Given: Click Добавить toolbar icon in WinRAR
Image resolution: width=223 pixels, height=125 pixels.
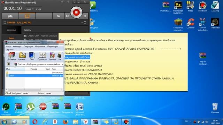Looking at the screenshot, I should click(x=11, y=56).
